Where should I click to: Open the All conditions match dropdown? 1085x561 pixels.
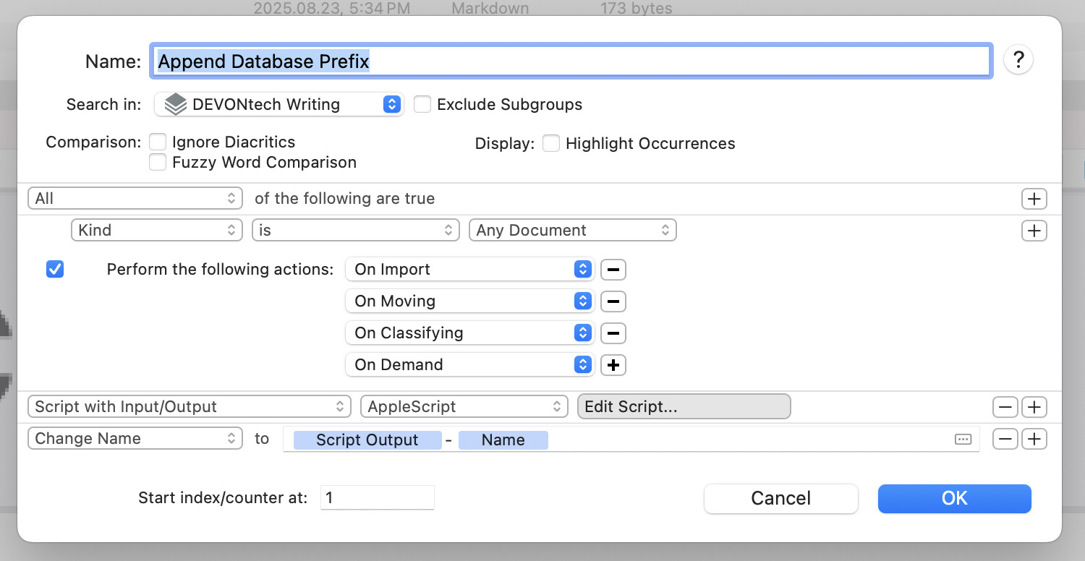135,199
